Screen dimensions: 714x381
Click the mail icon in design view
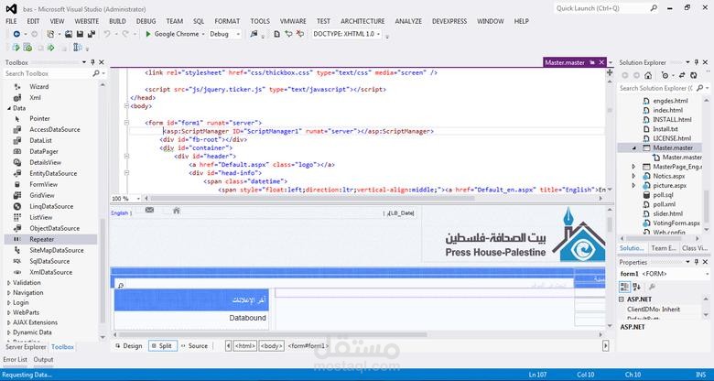click(x=149, y=210)
